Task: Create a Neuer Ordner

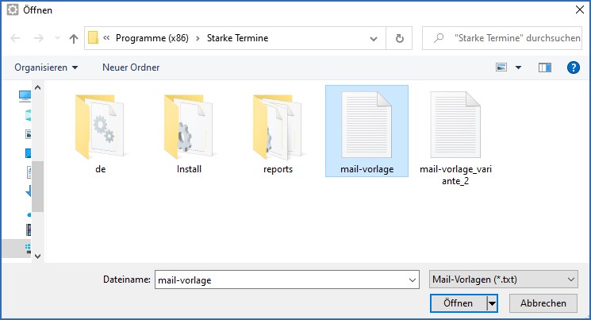Action: click(131, 67)
